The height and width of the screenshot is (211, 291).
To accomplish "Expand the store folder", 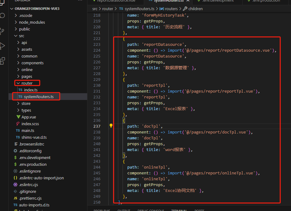I will click(x=18, y=103).
